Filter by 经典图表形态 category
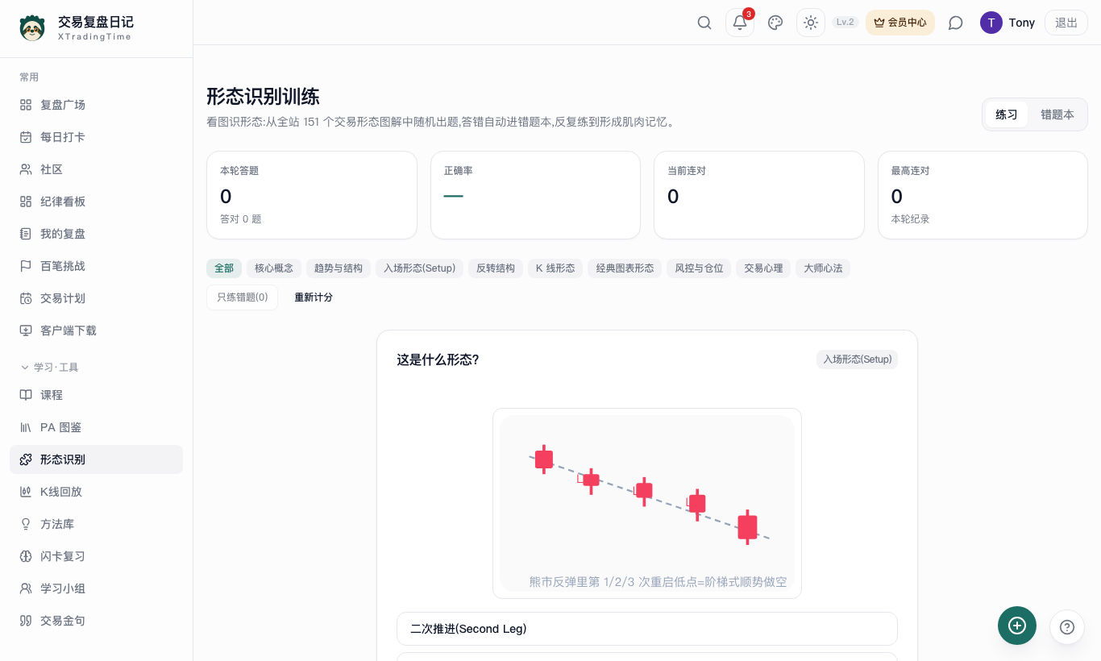Screen dimensions: 1101x661 click(625, 268)
